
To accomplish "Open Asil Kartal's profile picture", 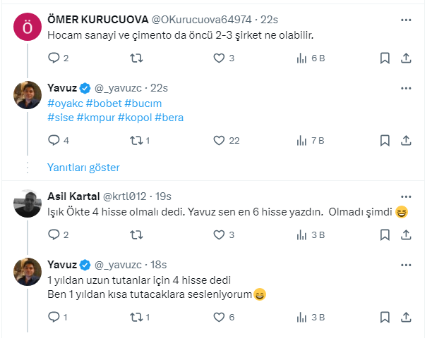I will click(x=27, y=204).
